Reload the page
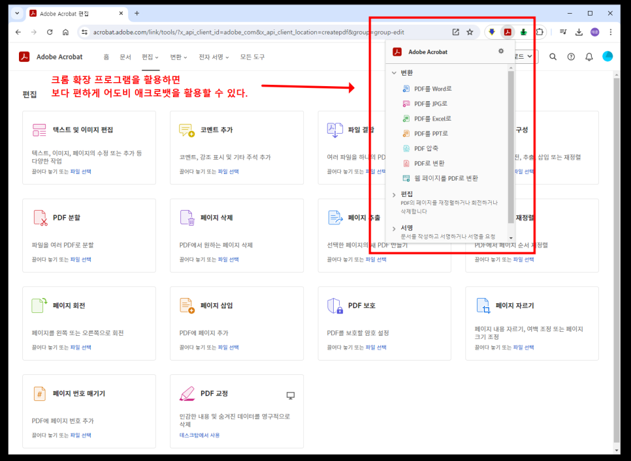The image size is (631, 461). click(x=50, y=32)
